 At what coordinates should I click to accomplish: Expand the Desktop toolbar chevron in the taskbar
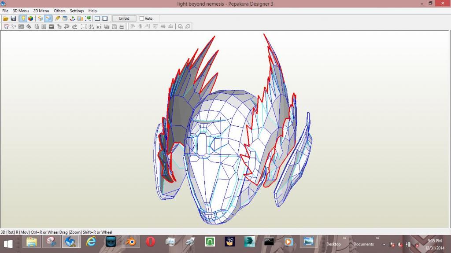click(x=344, y=238)
